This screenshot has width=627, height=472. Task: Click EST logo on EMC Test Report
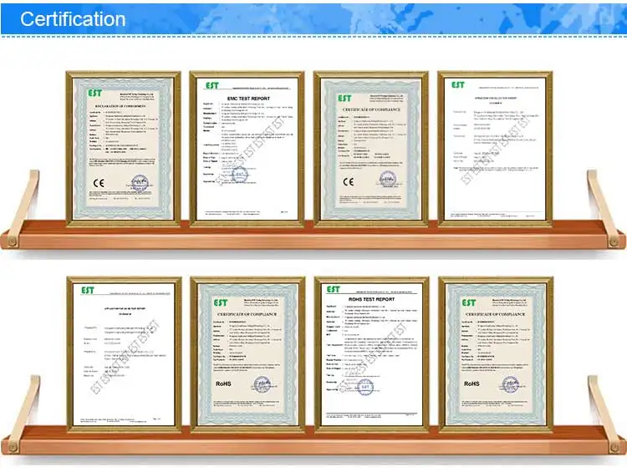click(212, 85)
